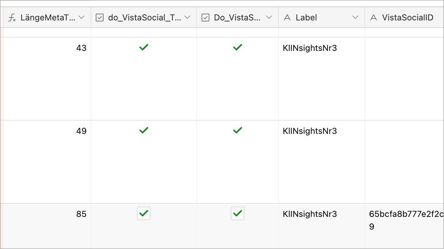Select KlINsightsNr3 label in row 85
Image resolution: width=444 pixels, height=249 pixels.
[x=310, y=214]
